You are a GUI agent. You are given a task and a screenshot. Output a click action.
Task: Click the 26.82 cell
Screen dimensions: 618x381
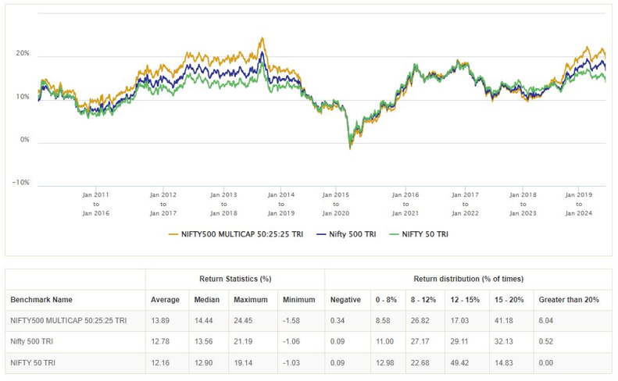click(x=420, y=321)
